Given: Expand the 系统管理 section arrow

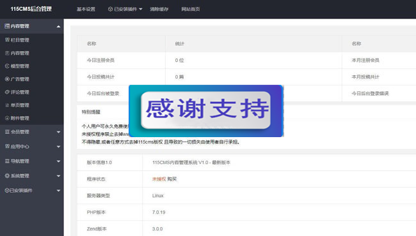Looking at the screenshot, I should tap(58, 176).
